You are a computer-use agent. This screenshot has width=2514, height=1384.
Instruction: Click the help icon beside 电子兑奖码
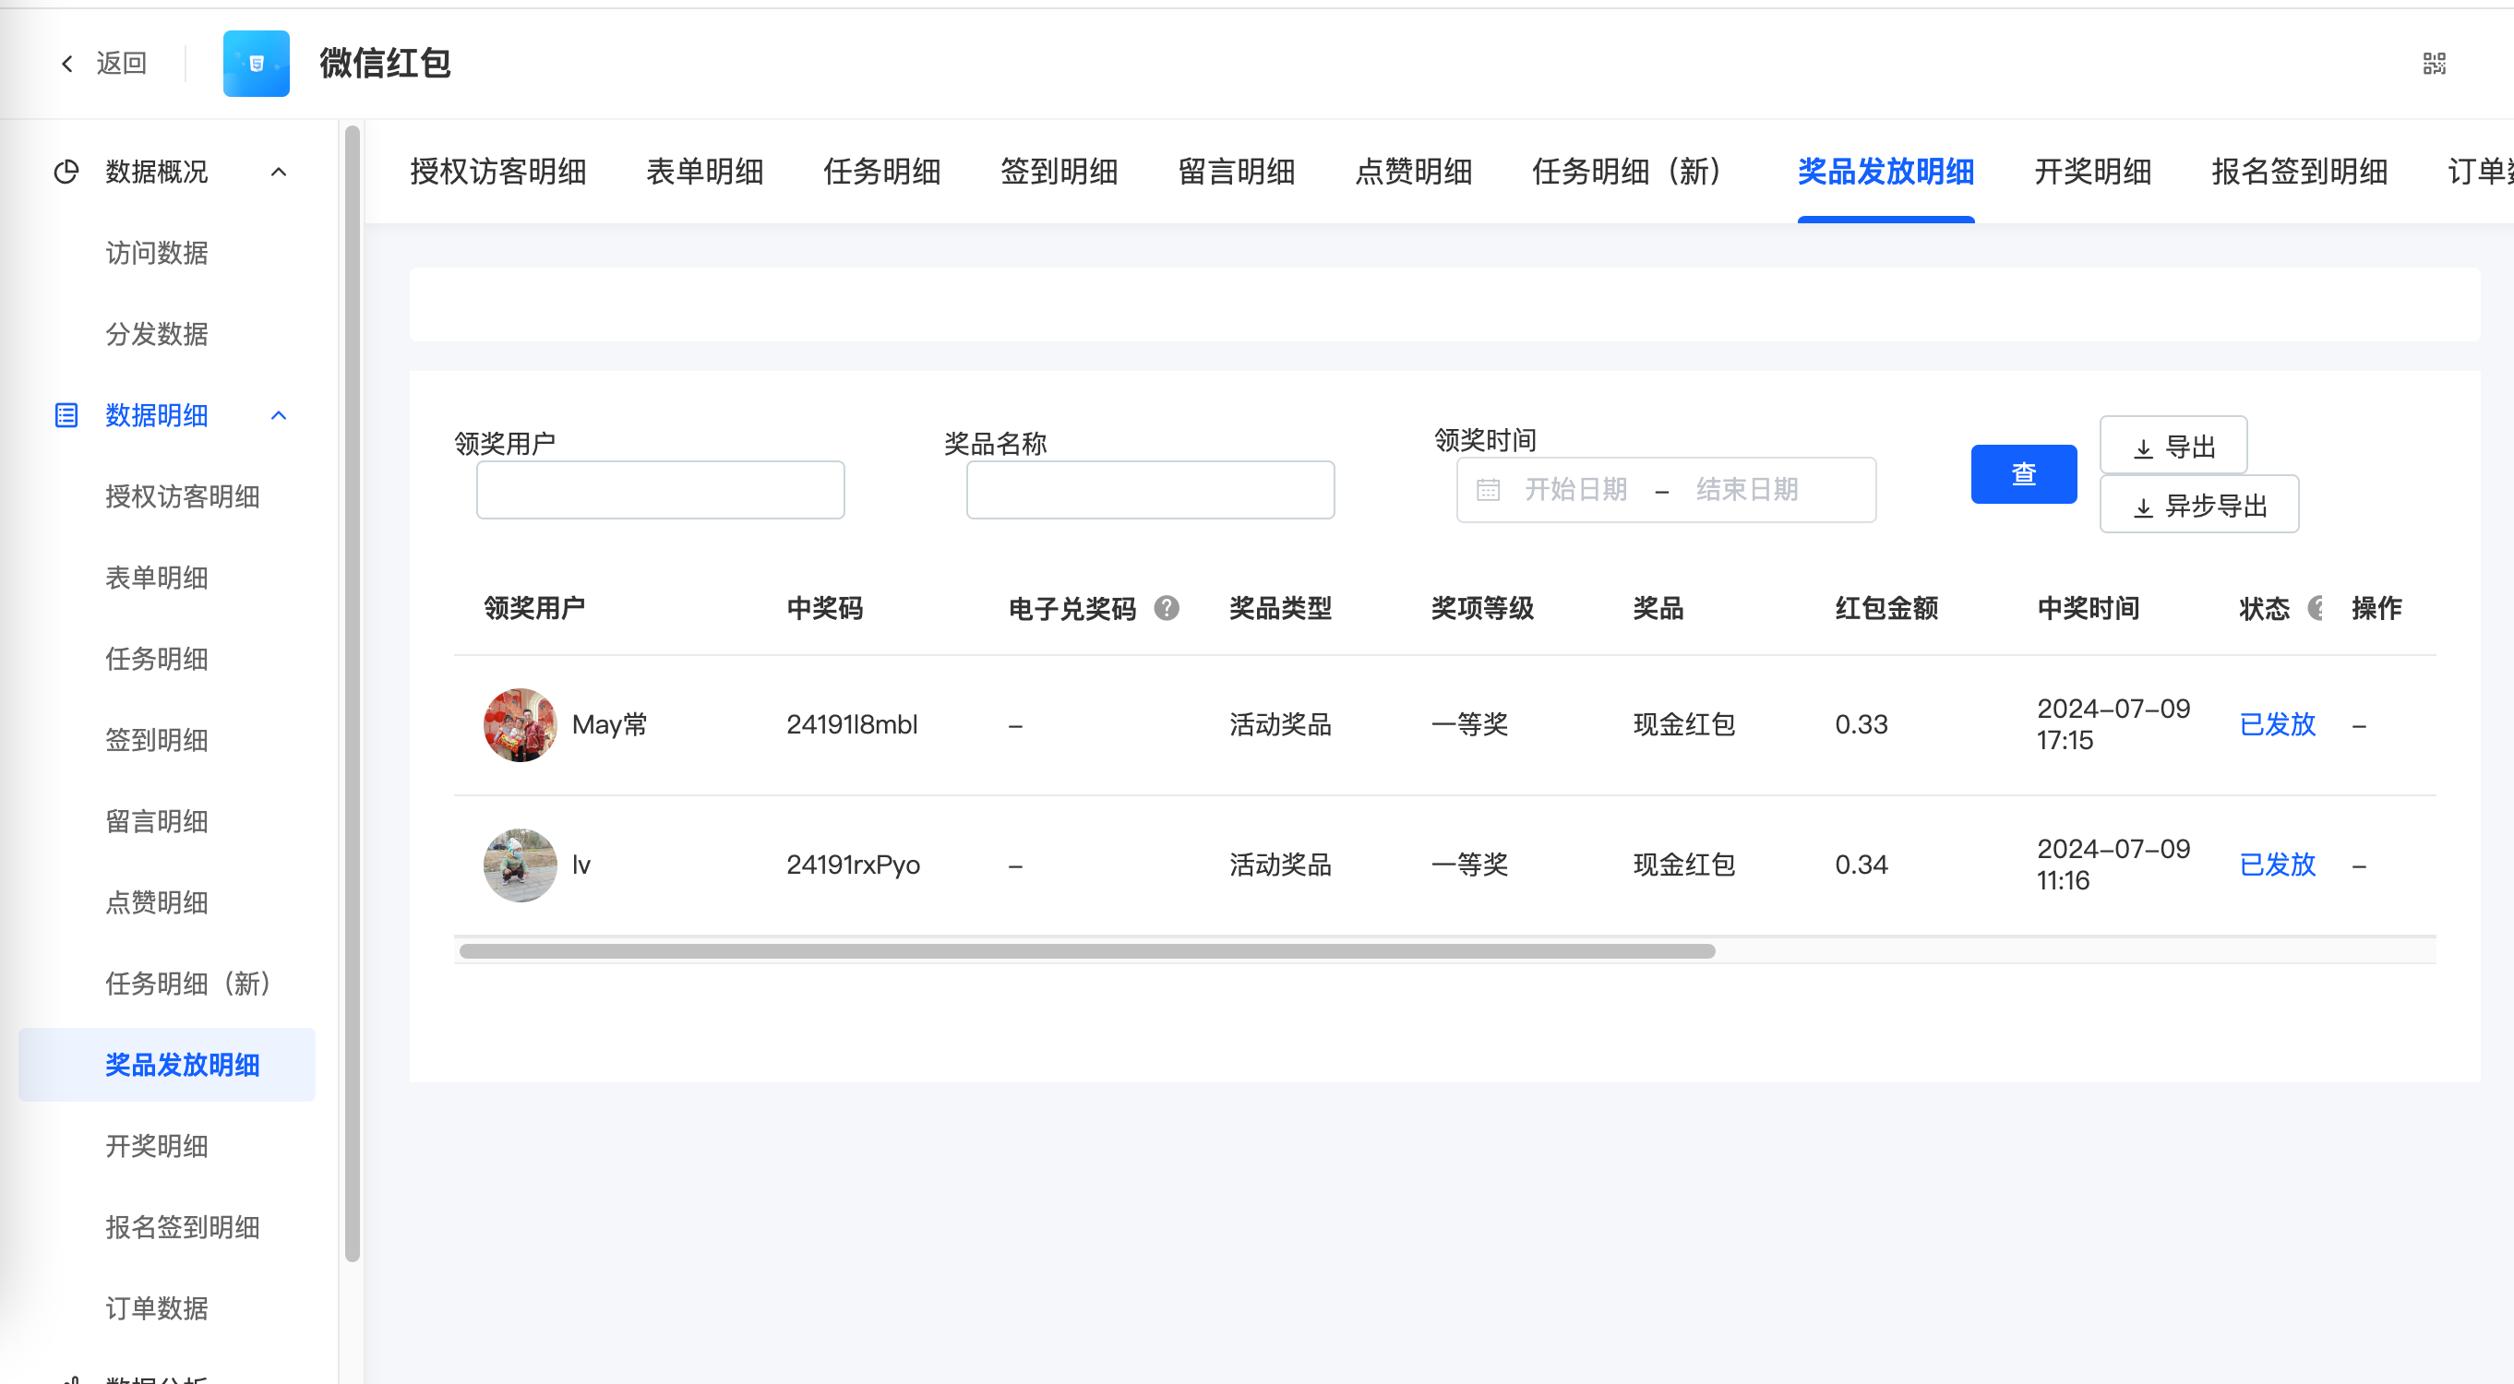[1167, 608]
